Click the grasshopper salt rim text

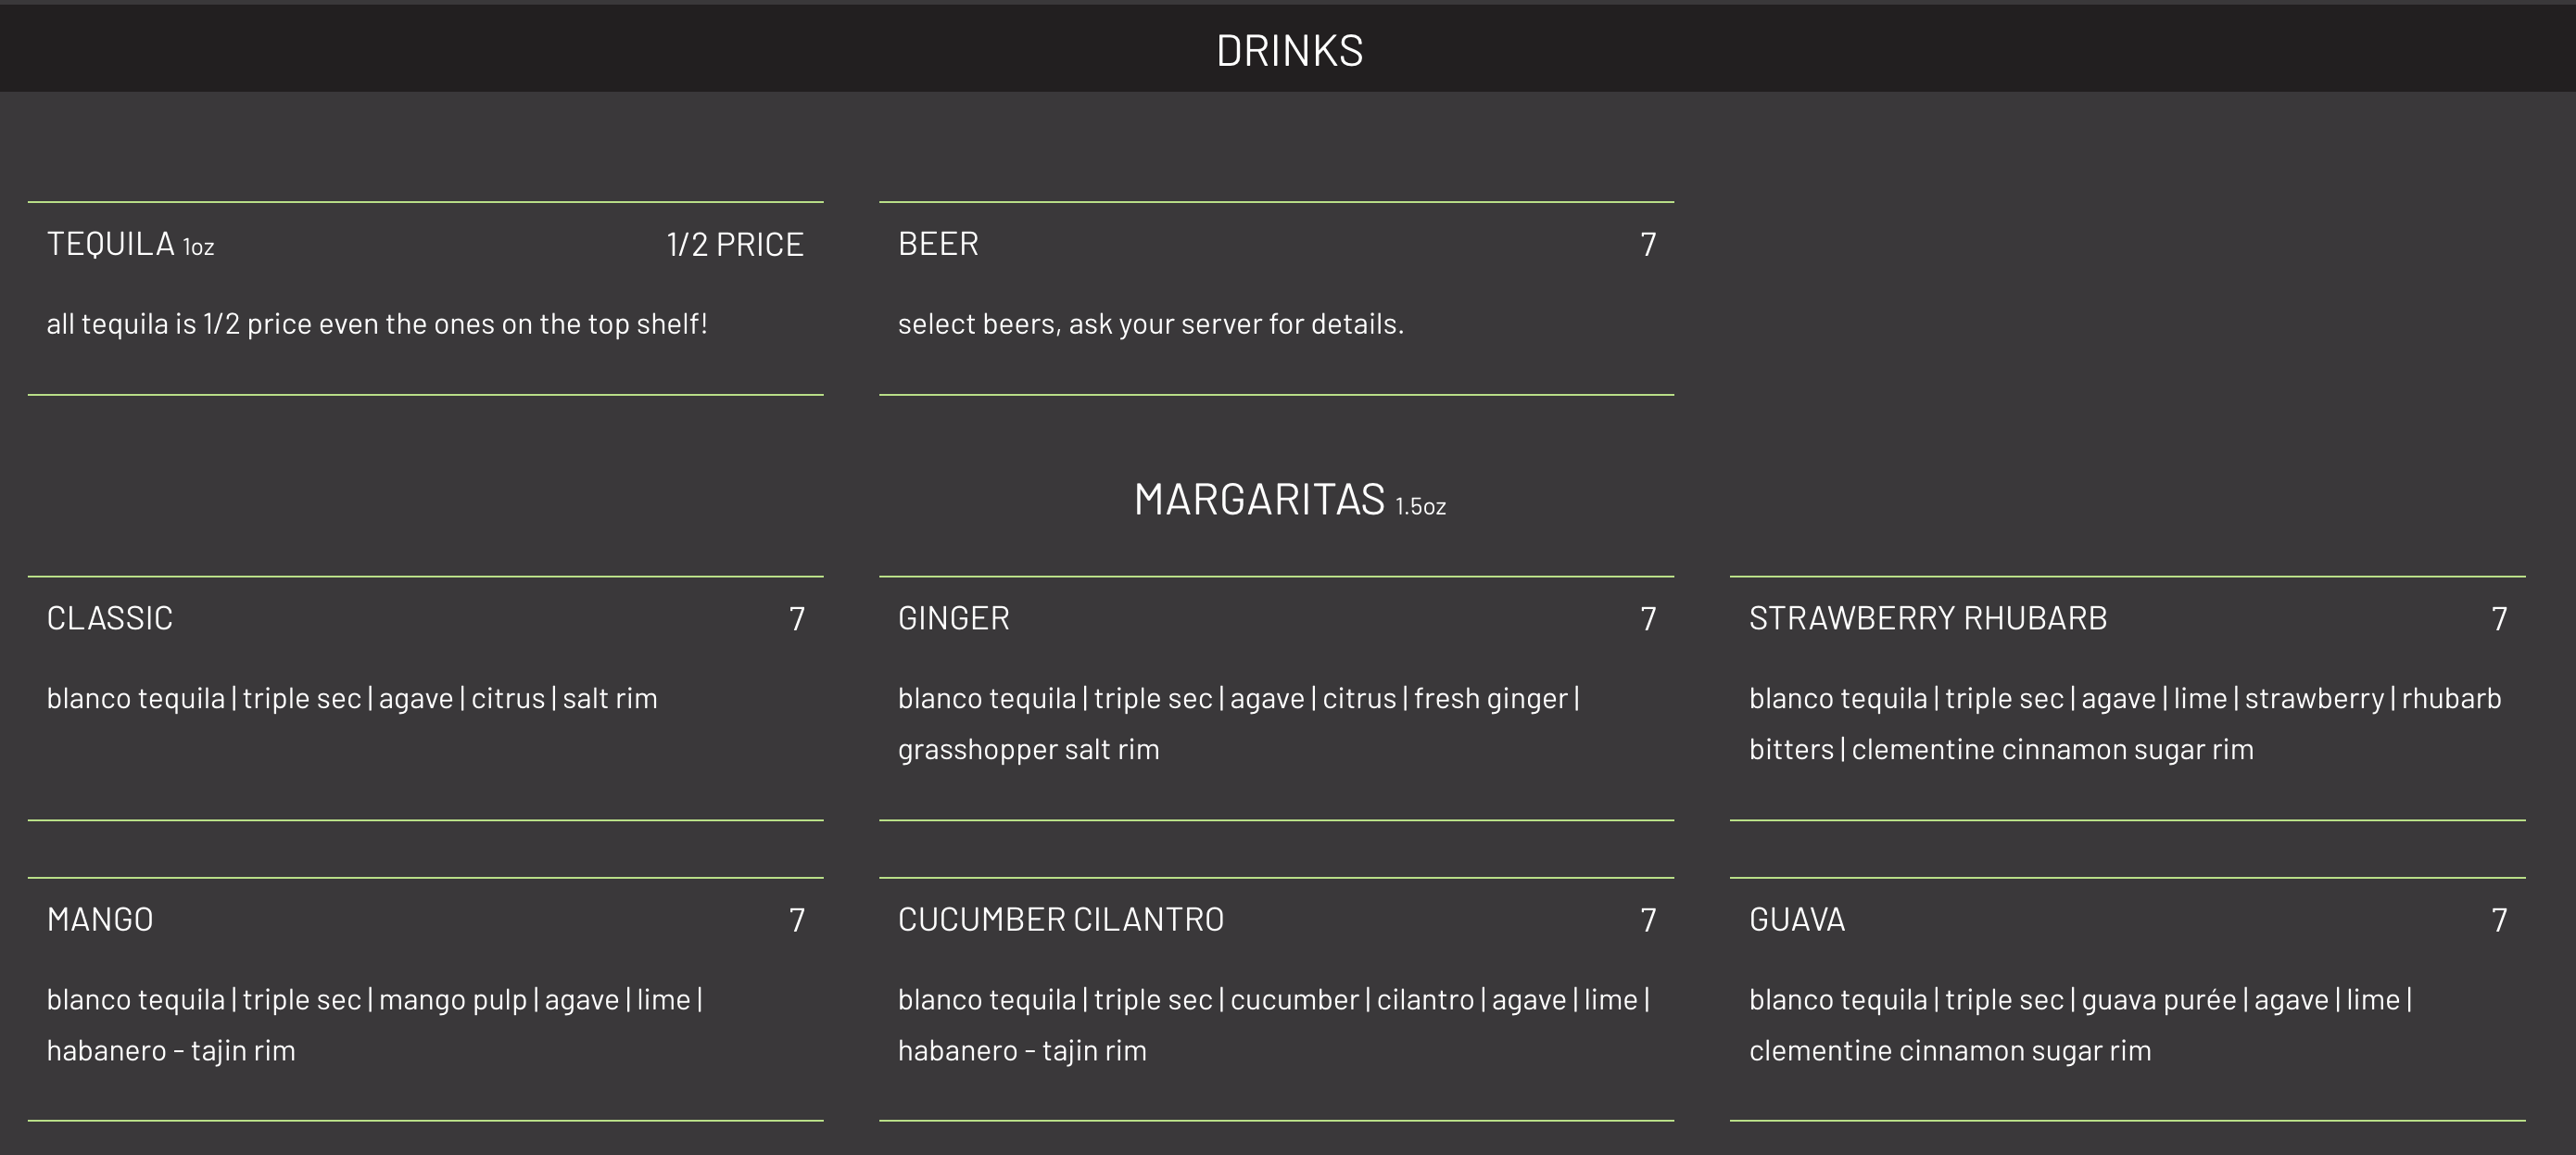[1028, 749]
